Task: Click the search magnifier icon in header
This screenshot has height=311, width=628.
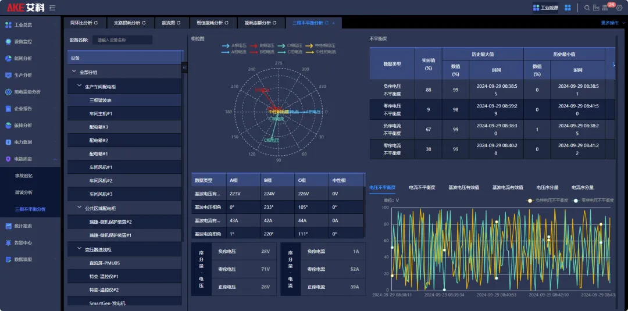Action: (587, 8)
